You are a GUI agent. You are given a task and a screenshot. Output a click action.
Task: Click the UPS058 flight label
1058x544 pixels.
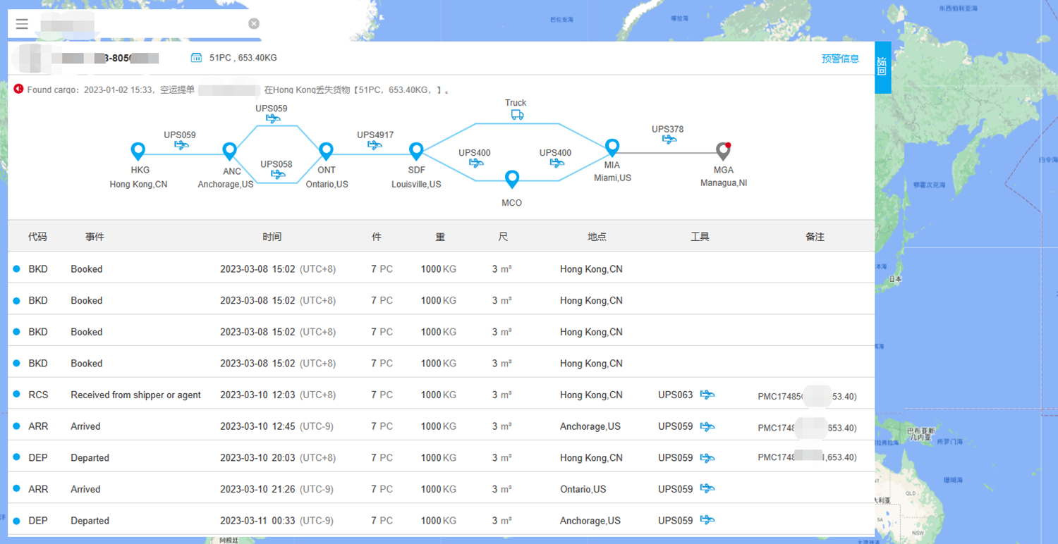coord(276,164)
